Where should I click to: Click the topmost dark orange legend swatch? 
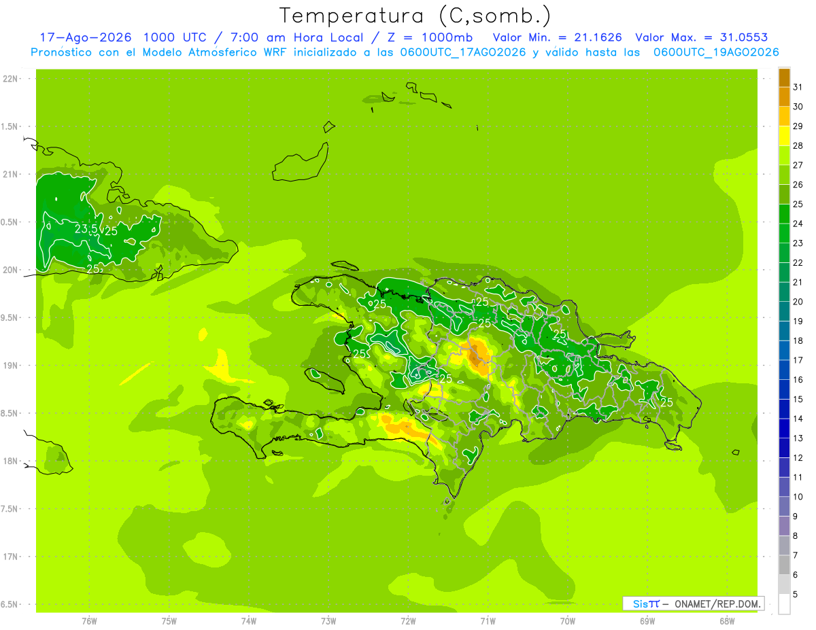coord(784,77)
